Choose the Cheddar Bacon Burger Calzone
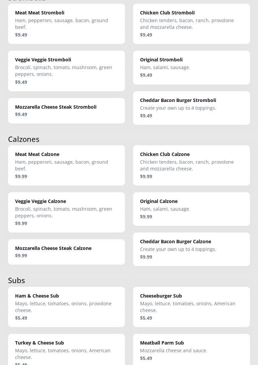This screenshot has width=258, height=365. point(191,249)
